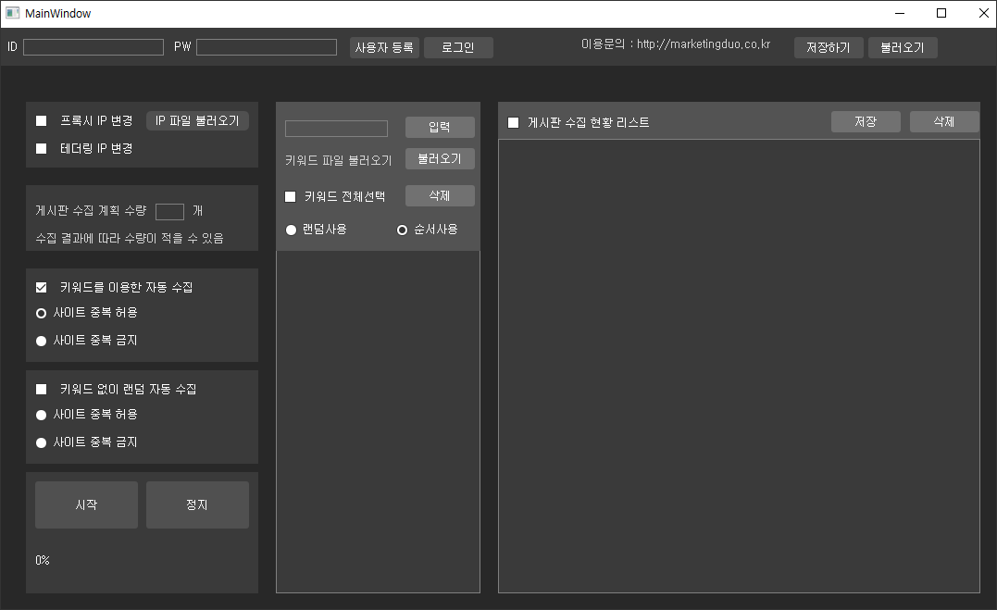Toggle the 테더링 IP 변경 checkbox
Screen dimensions: 997x610
(42, 148)
